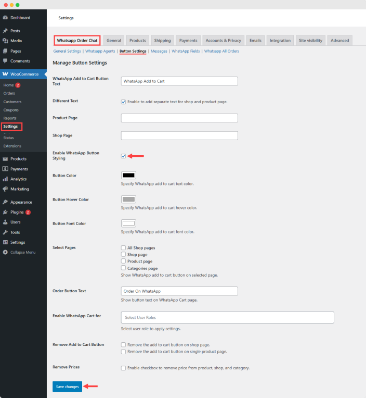Check the Product page checkbox
The image size is (366, 398).
tap(123, 261)
